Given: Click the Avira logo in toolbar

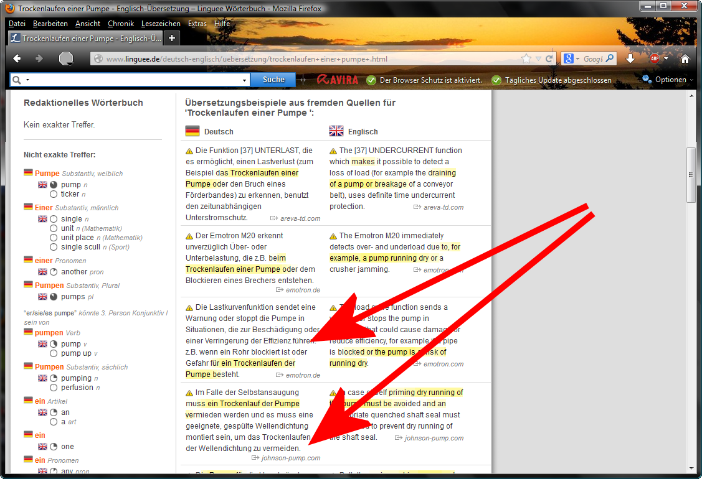Looking at the screenshot, I should click(337, 80).
